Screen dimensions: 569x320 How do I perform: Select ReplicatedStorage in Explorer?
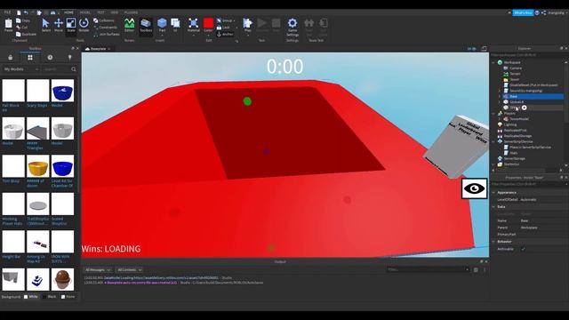point(517,136)
